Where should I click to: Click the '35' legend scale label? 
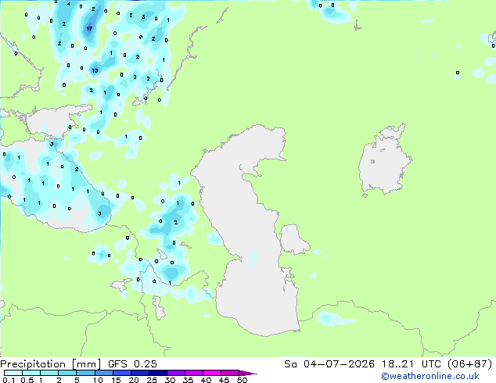188,380
